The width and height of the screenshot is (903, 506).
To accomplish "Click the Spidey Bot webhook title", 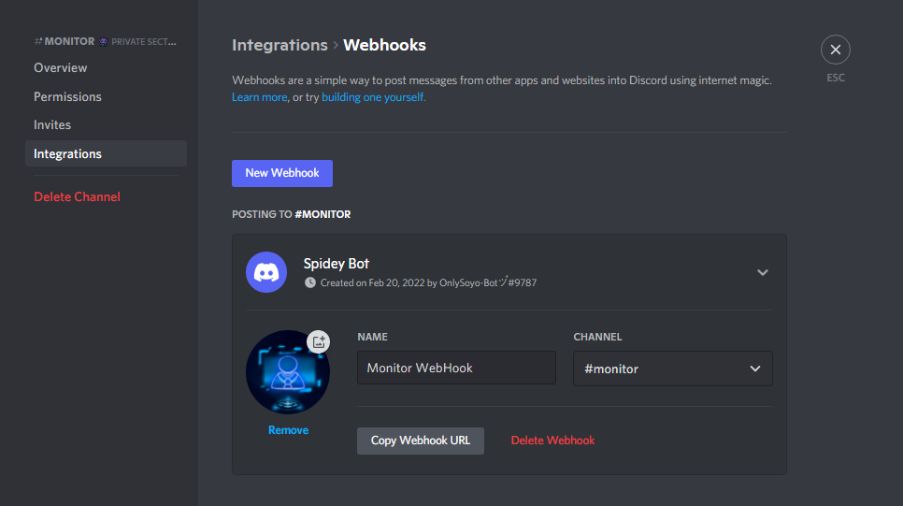I will tap(337, 264).
